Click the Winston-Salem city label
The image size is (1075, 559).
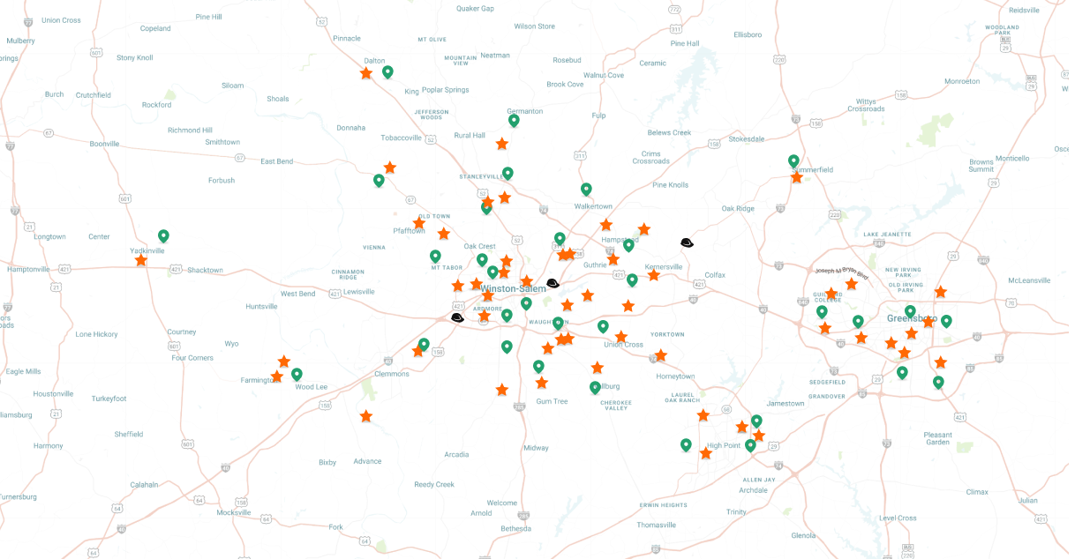pos(513,288)
